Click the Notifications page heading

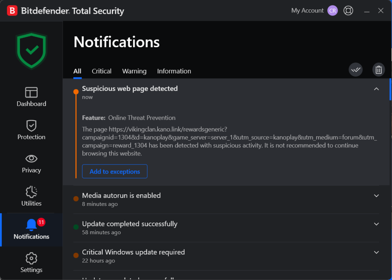[x=117, y=42]
